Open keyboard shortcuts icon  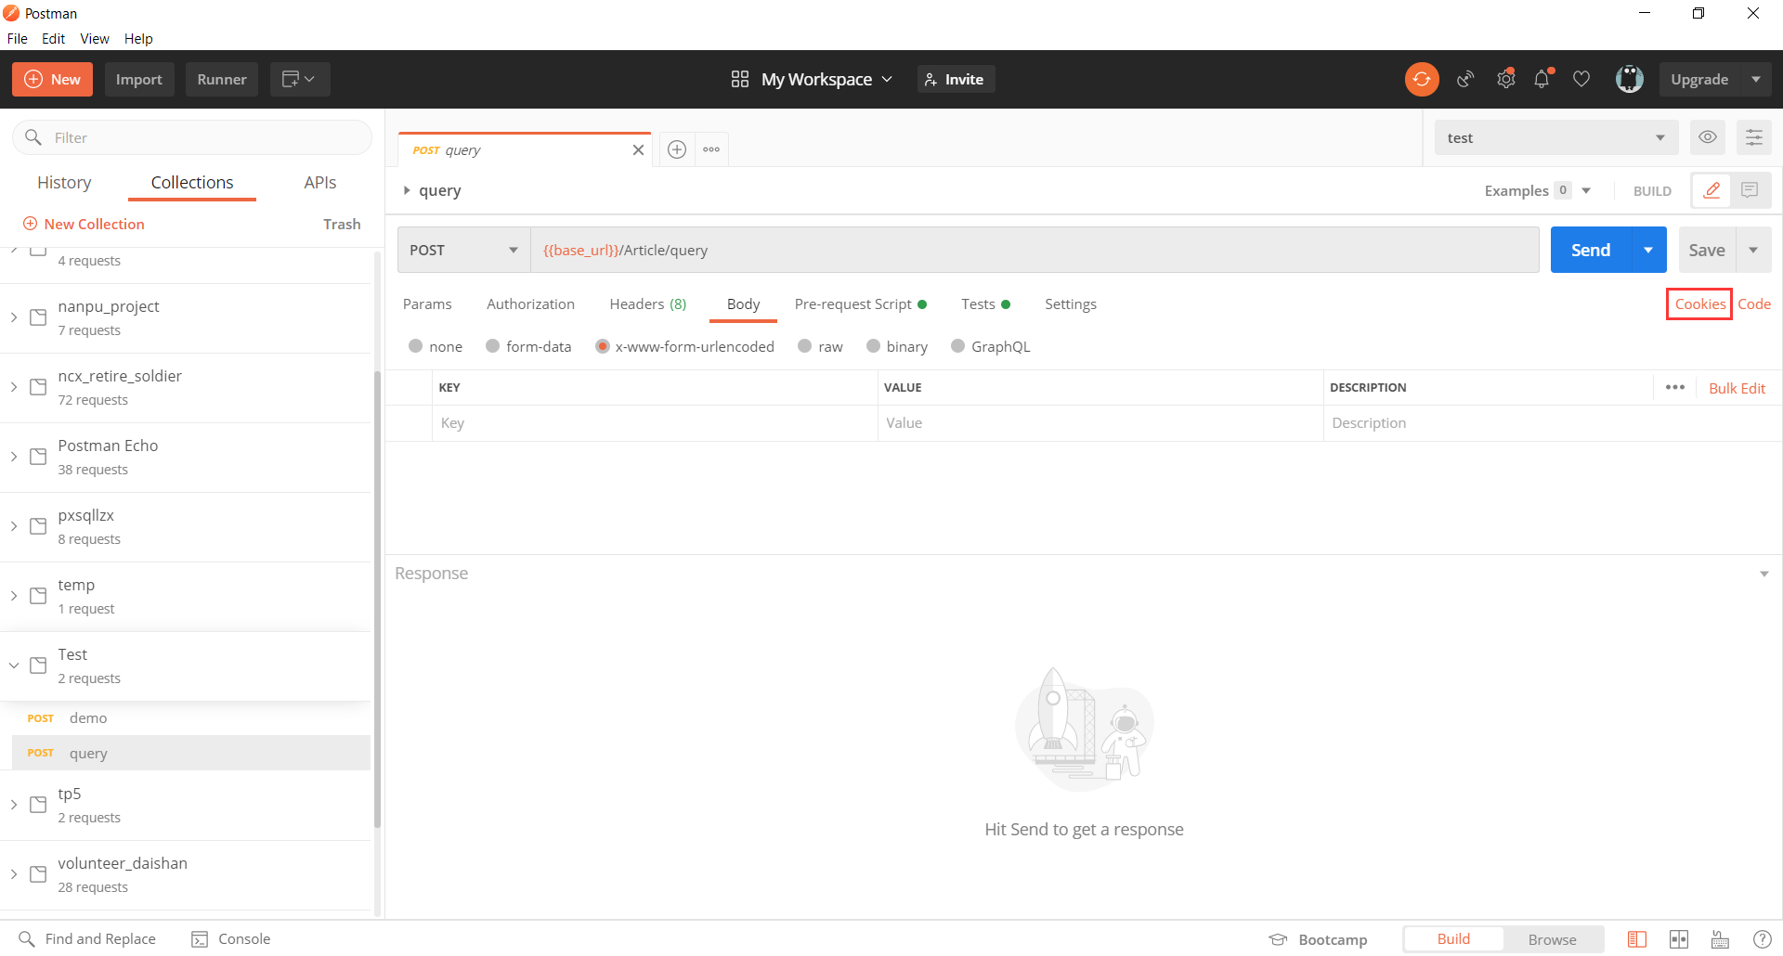(x=1721, y=939)
